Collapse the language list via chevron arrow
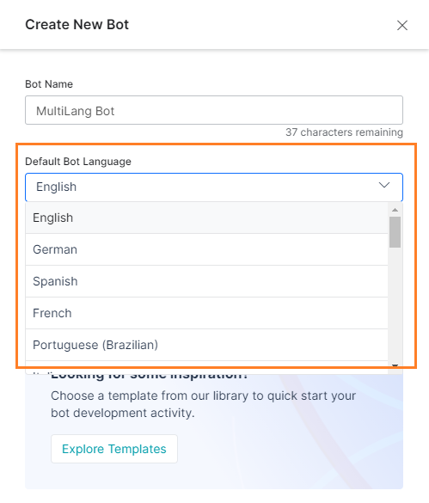The width and height of the screenshot is (429, 503). (384, 185)
